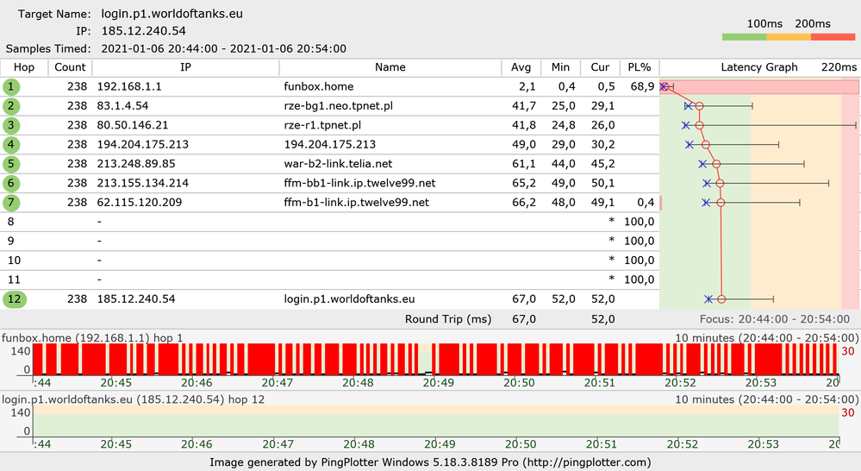Screen dimensions: 861x471
Task: Click the green hop 4 circle
Action: click(x=11, y=145)
